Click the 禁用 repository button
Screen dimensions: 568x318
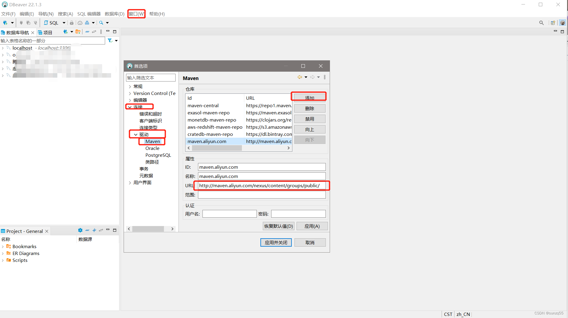[x=310, y=119]
